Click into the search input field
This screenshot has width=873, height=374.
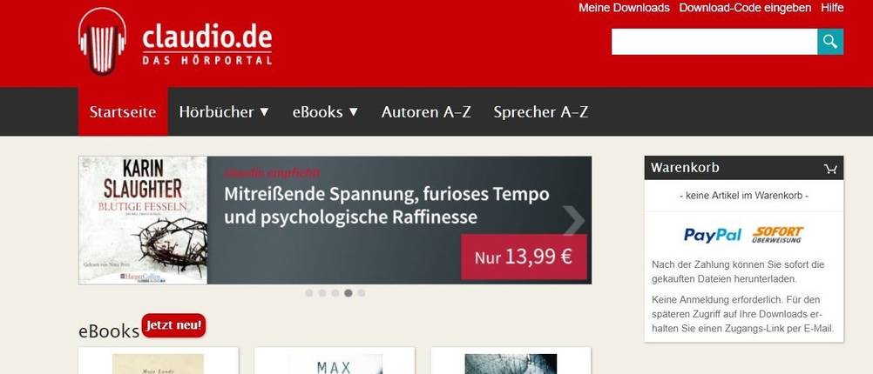(714, 42)
